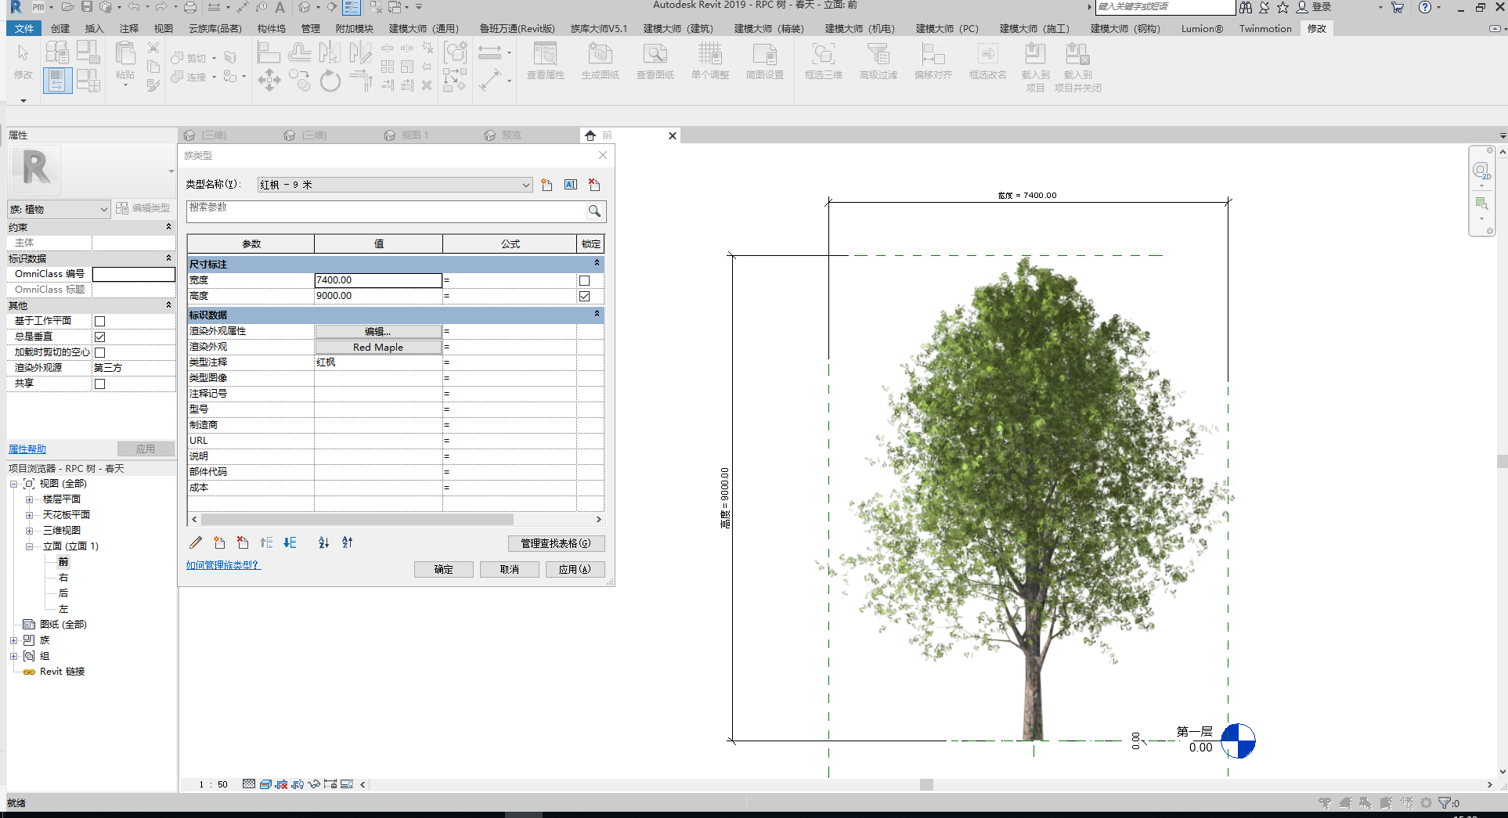1508x818 pixels.
Task: Click the 宽度 value input field
Action: tap(377, 280)
